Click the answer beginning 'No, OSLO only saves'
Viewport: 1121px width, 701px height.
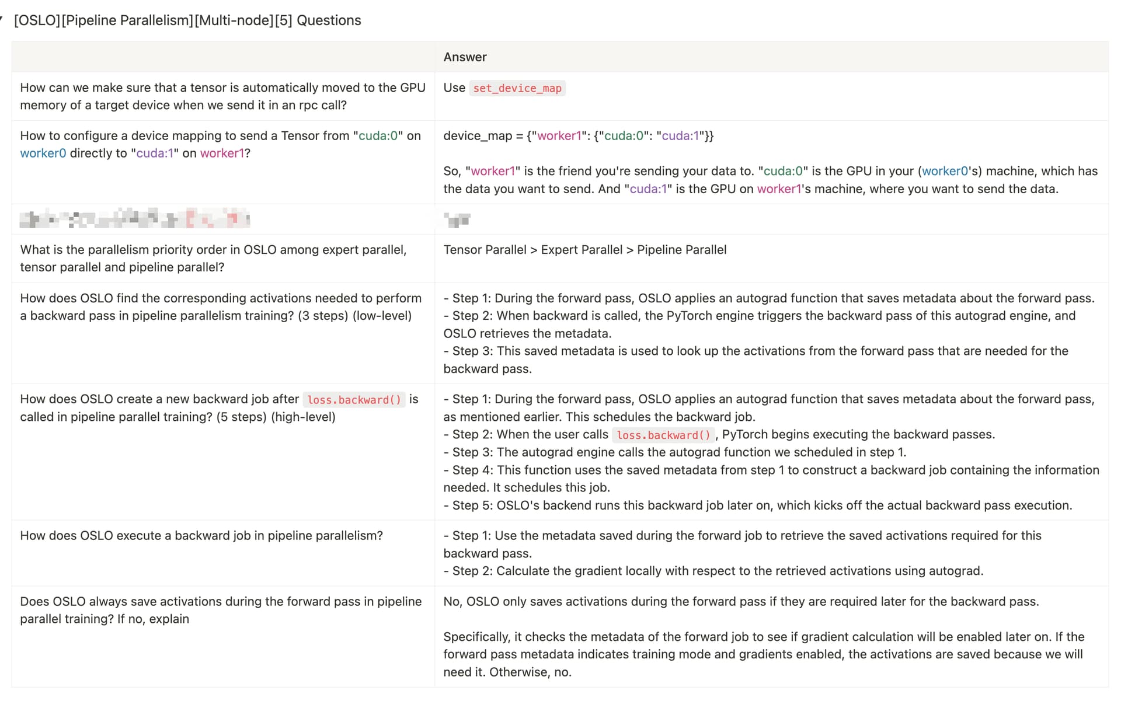tap(741, 602)
